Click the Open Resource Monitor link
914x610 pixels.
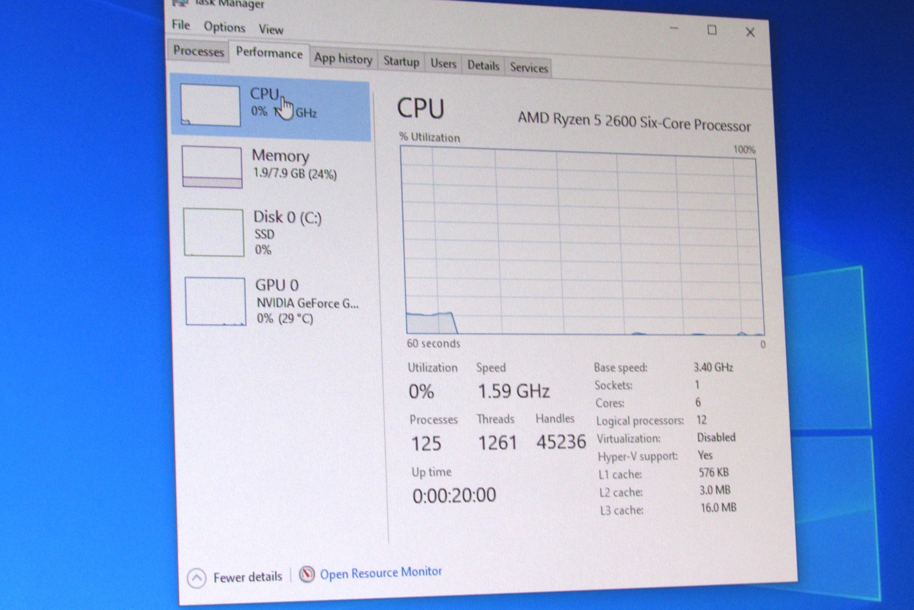point(381,573)
